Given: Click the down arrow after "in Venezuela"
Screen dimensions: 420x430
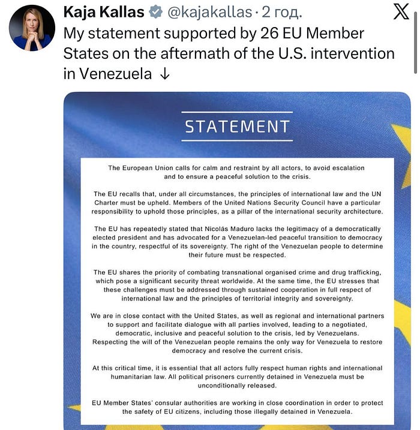Looking at the screenshot, I should (x=166, y=74).
